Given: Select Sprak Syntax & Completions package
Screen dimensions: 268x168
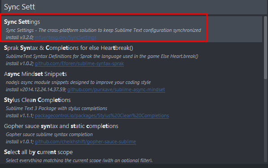Looking at the screenshot, I should coord(132,55).
